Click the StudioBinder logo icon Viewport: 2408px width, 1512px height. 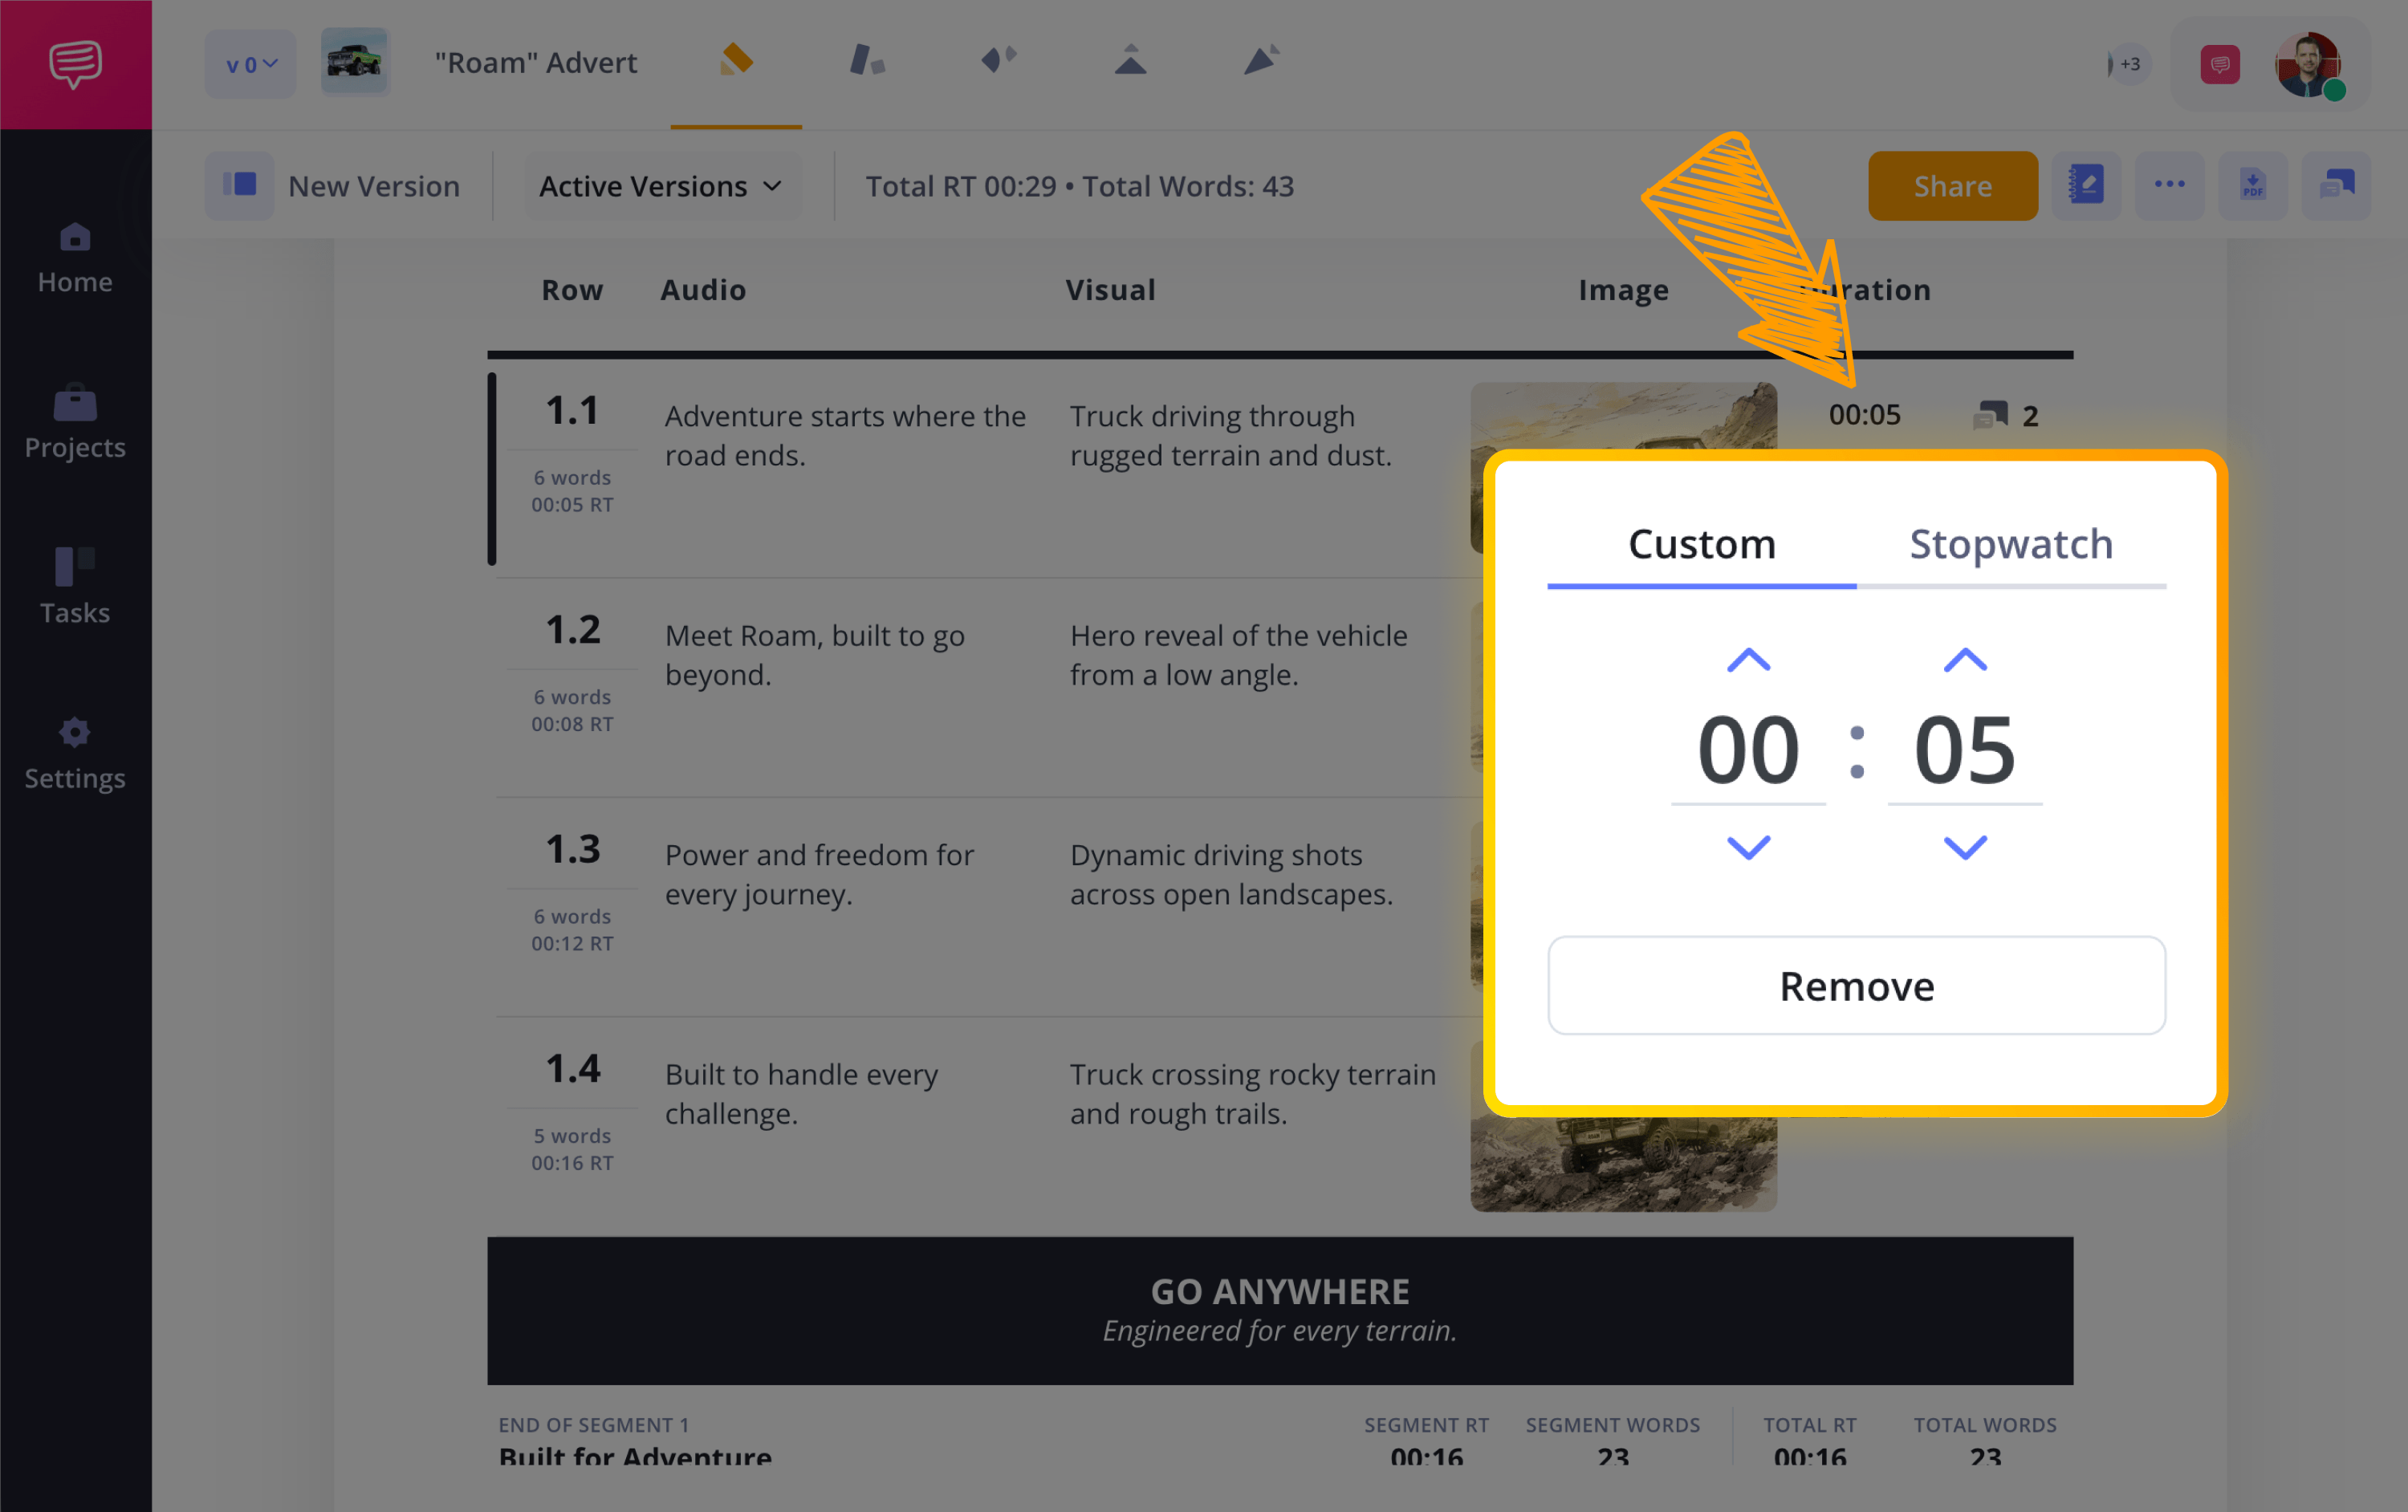75,64
